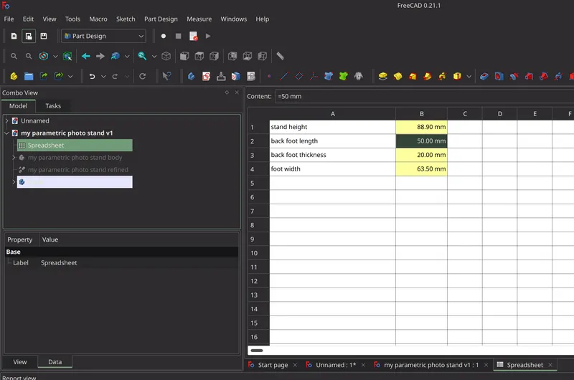The width and height of the screenshot is (574, 380).
Task: Select the Pad tool icon
Action: 383,76
